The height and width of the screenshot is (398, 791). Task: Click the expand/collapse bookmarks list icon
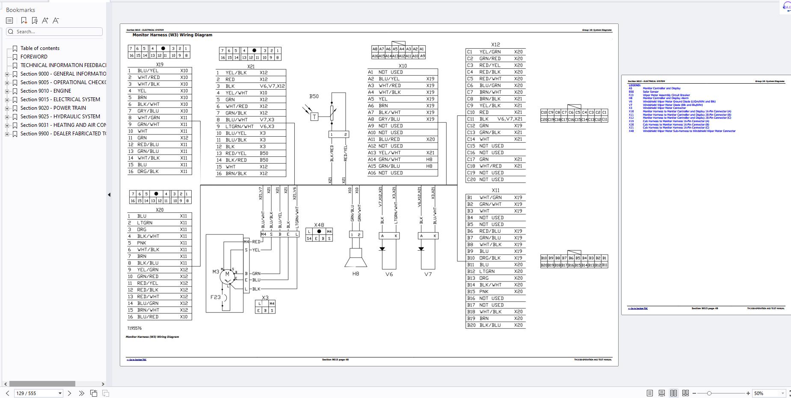tap(9, 20)
